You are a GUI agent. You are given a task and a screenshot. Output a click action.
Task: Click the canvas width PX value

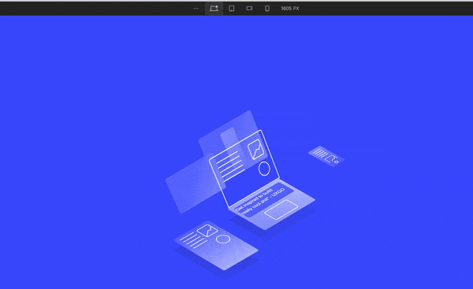click(x=290, y=9)
